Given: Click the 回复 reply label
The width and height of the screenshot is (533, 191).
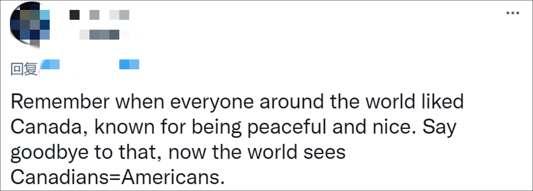Looking at the screenshot, I should [x=24, y=69].
